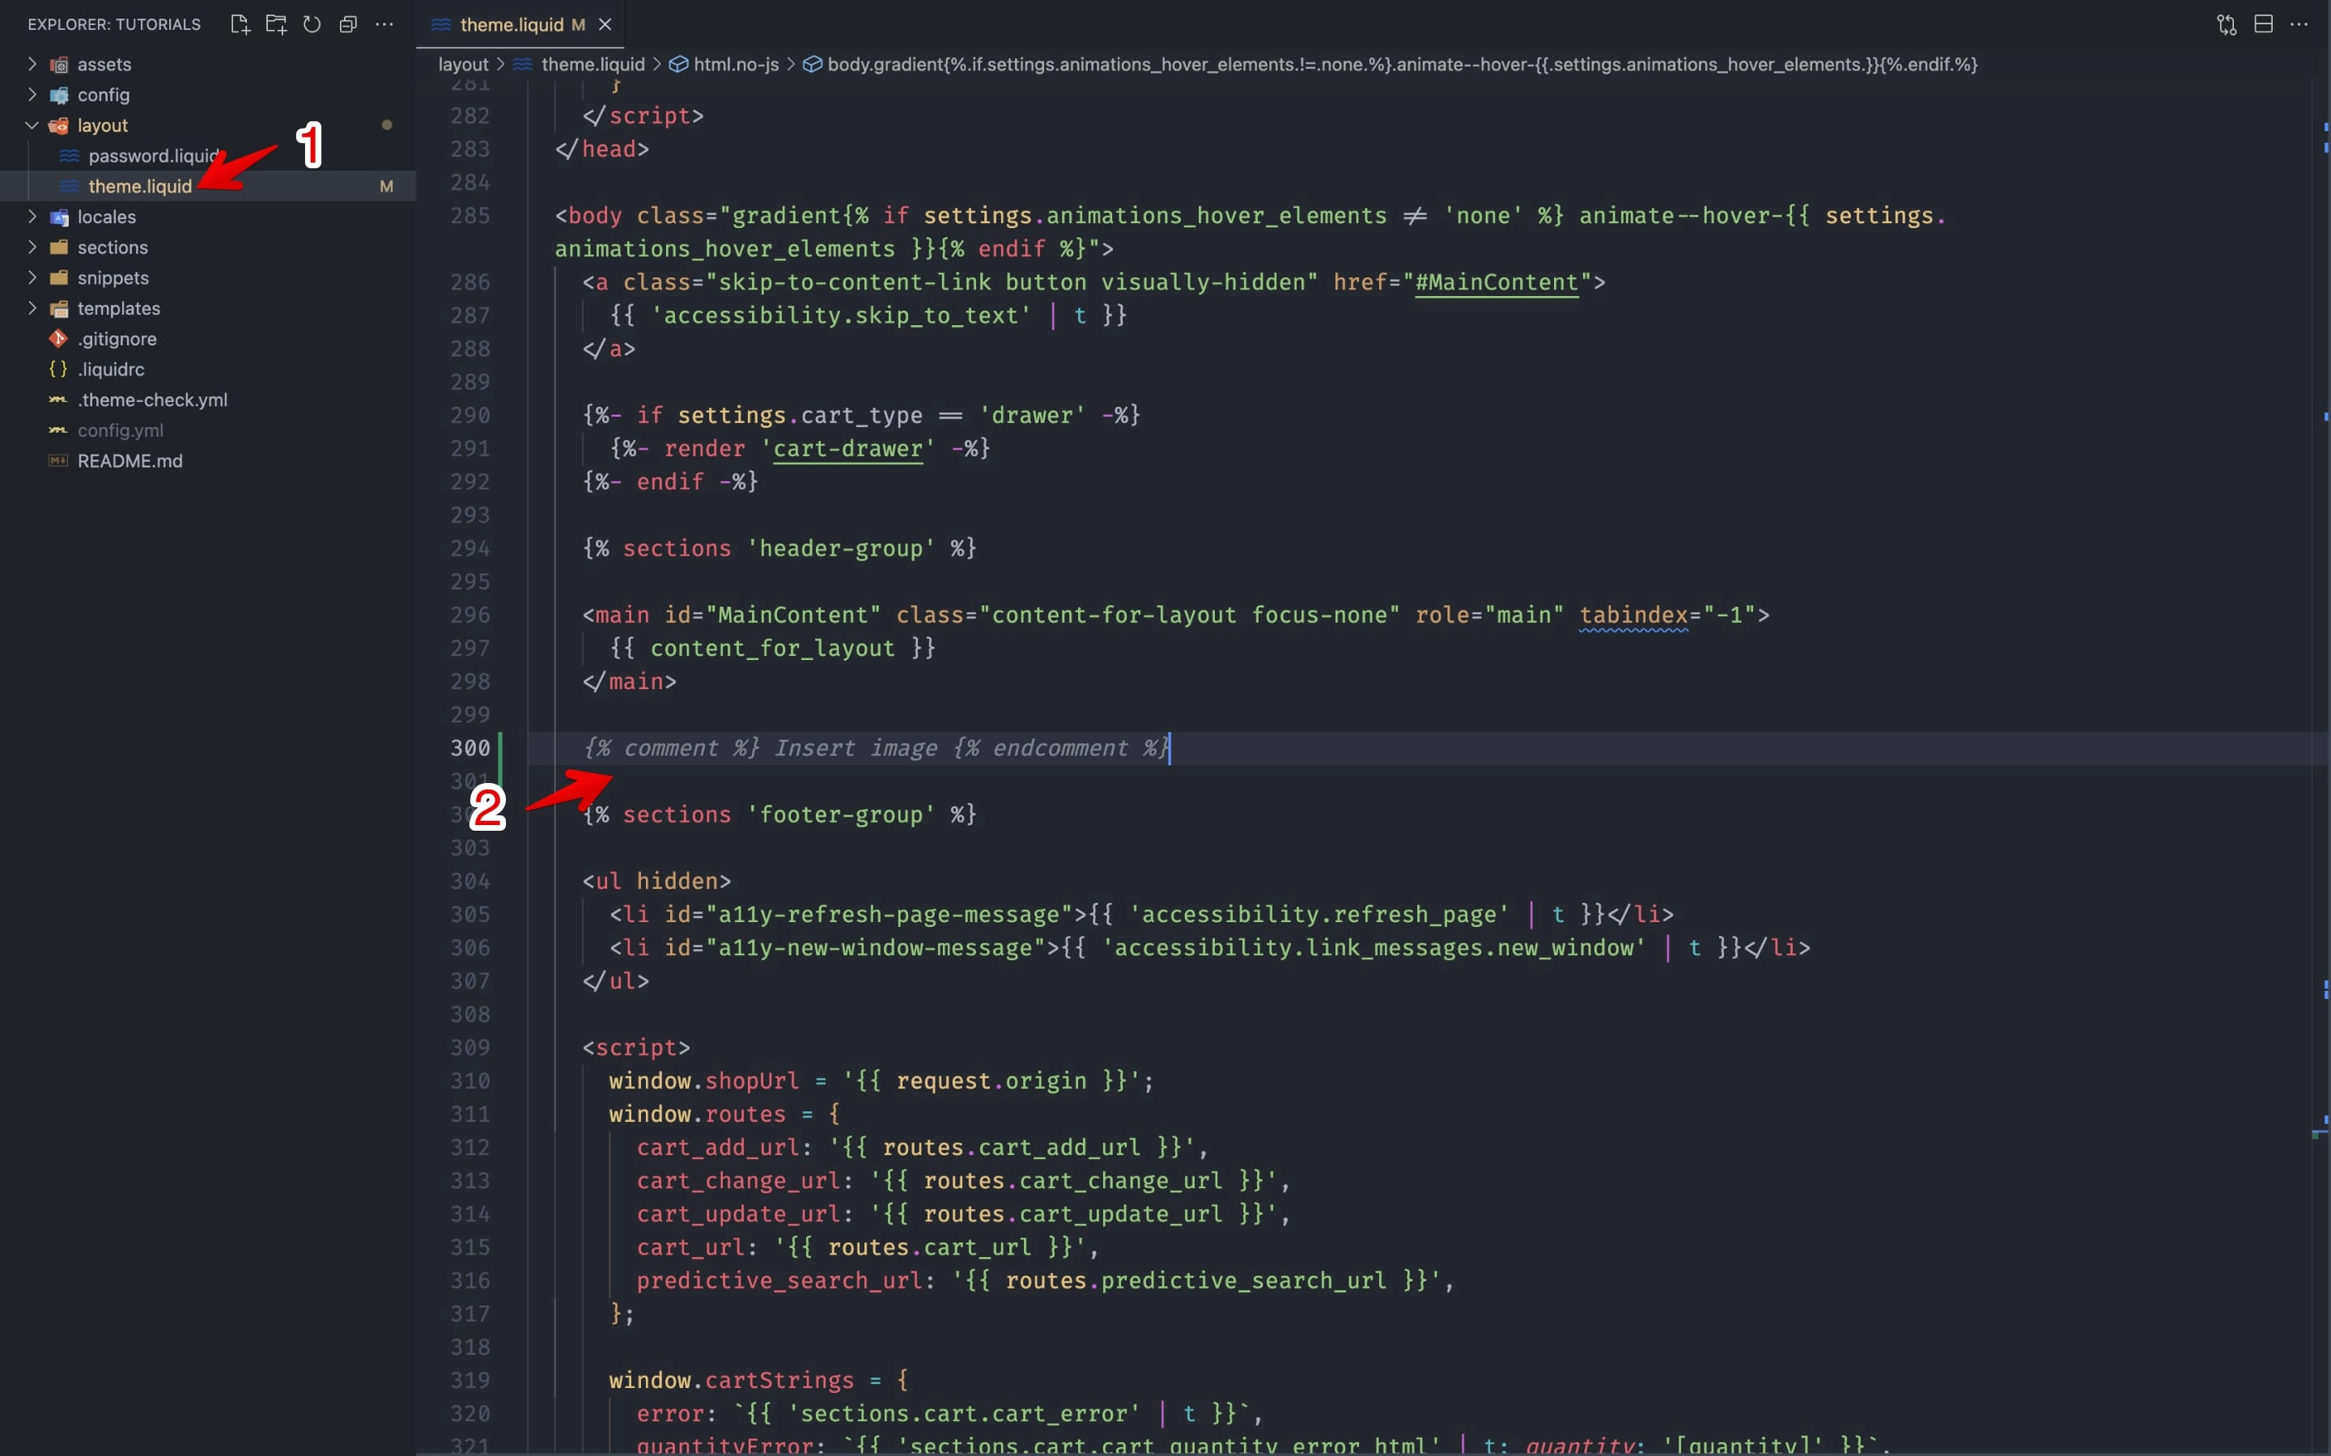Screen dimensions: 2331x1456
Task: Click the a11y-refresh-page-message list item line
Action: point(1141,915)
